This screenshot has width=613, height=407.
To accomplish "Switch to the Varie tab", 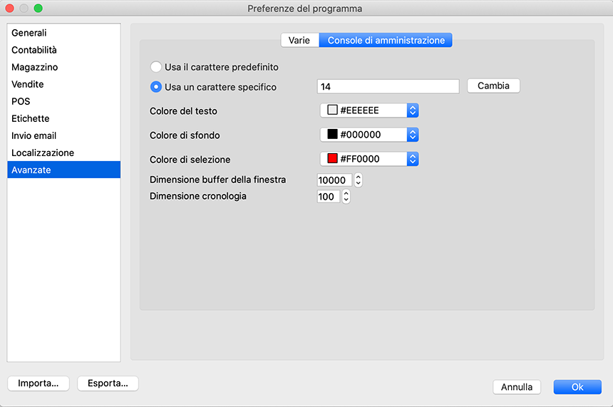I will click(299, 41).
